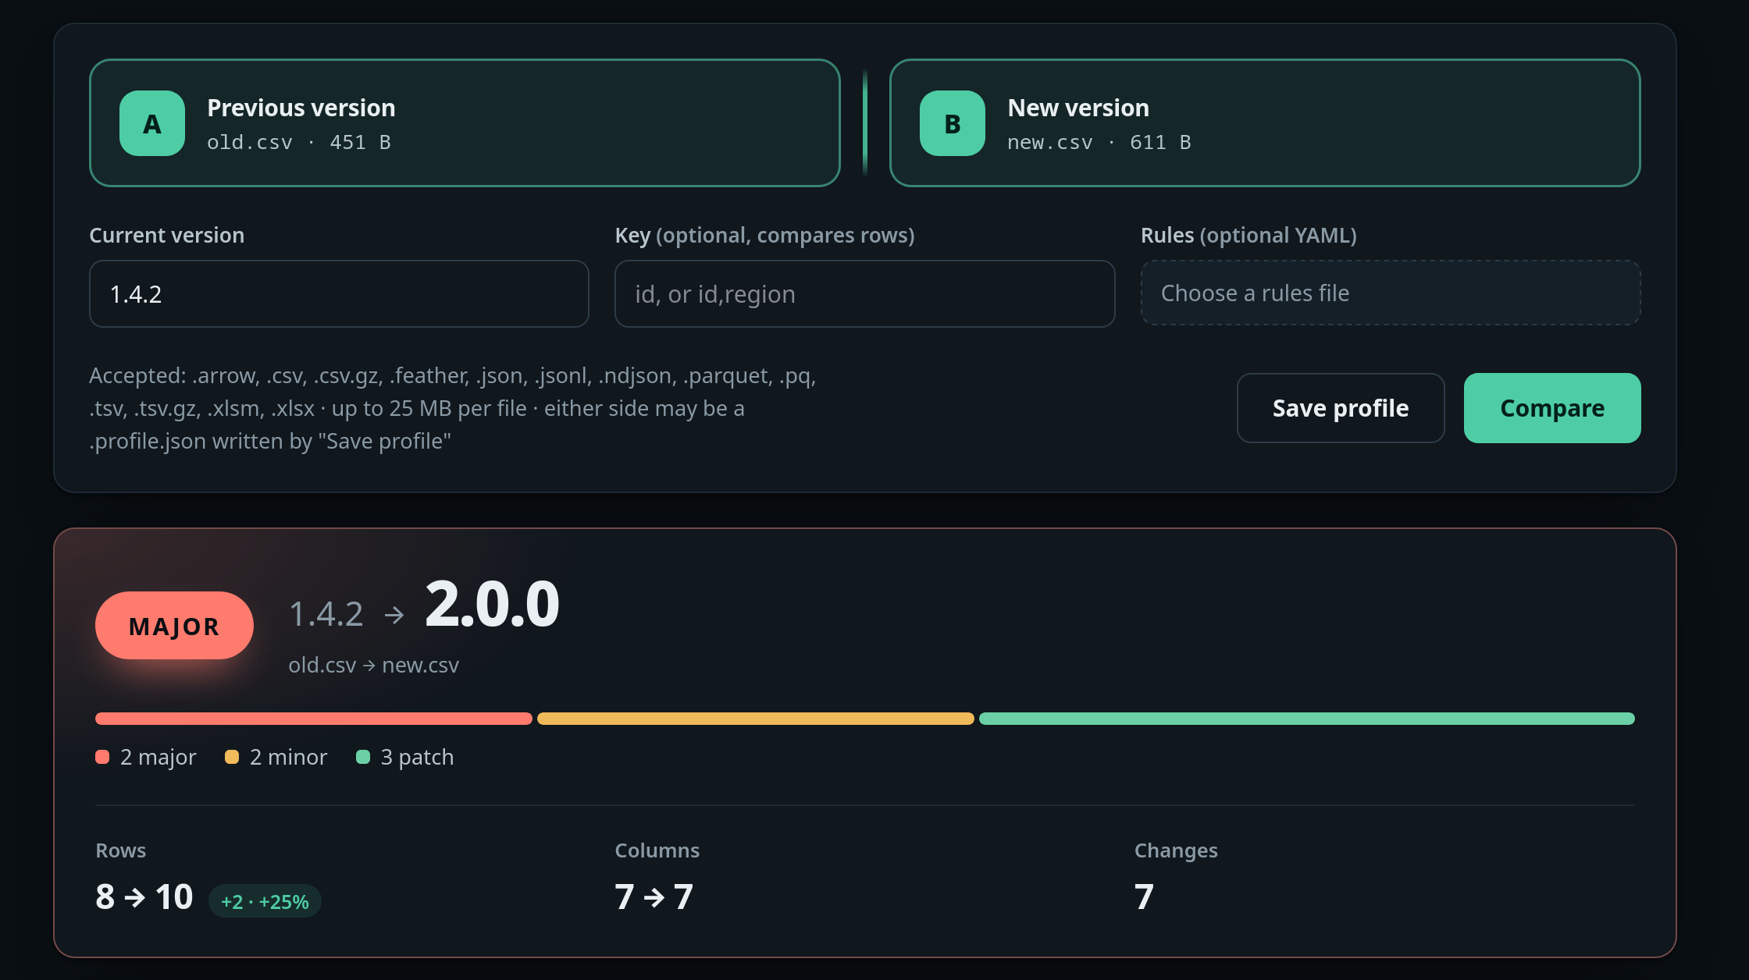Click the yellow dot beside 2 minor
Image resolution: width=1749 pixels, height=980 pixels.
pos(232,757)
